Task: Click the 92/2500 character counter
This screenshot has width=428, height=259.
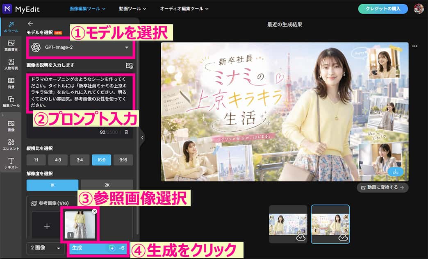Action: (x=109, y=132)
